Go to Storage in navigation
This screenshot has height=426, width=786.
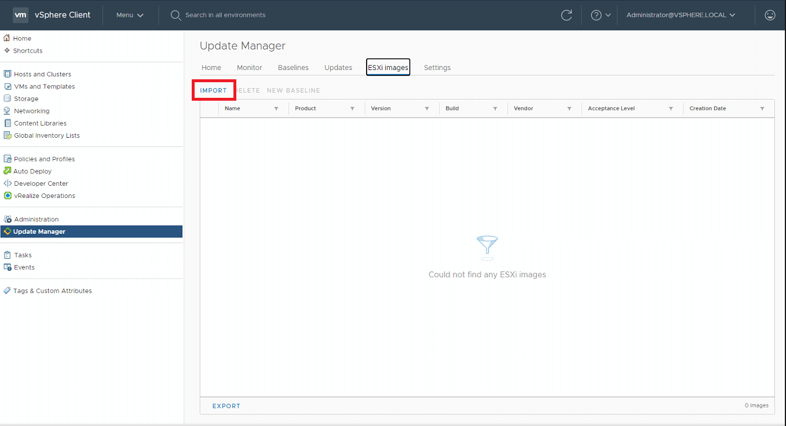26,98
